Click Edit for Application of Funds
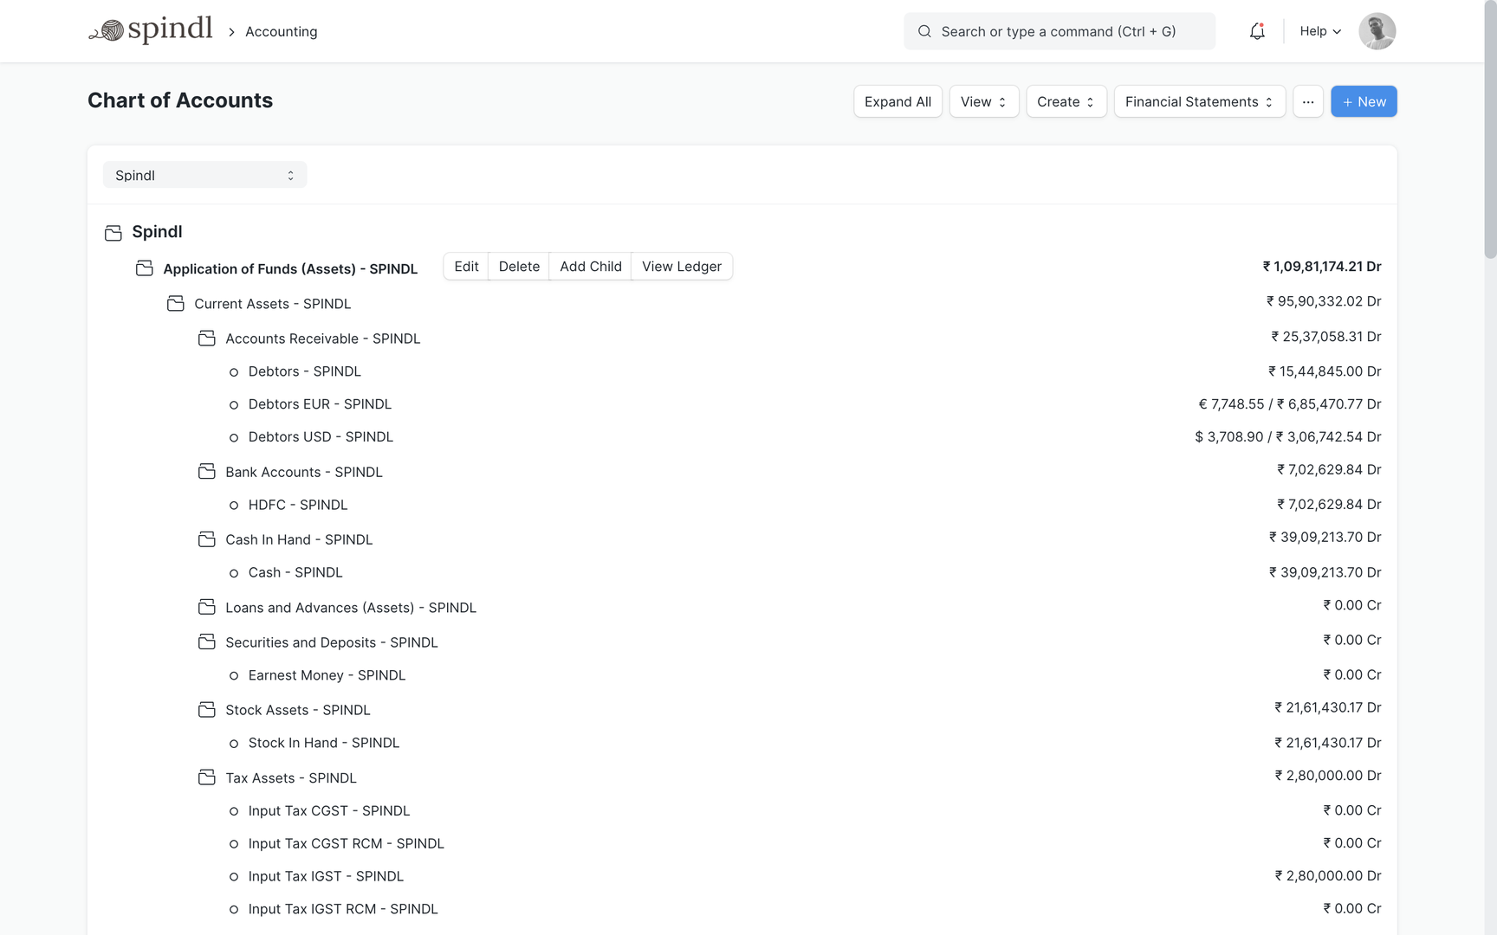Image resolution: width=1497 pixels, height=935 pixels. pyautogui.click(x=466, y=267)
